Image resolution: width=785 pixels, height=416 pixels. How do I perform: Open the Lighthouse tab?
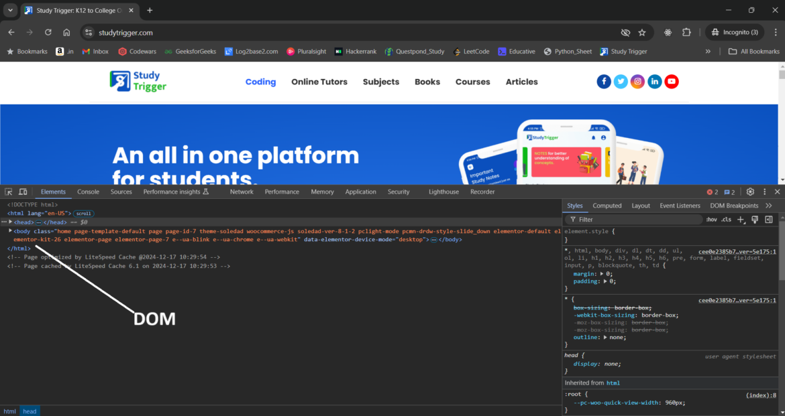click(x=443, y=192)
